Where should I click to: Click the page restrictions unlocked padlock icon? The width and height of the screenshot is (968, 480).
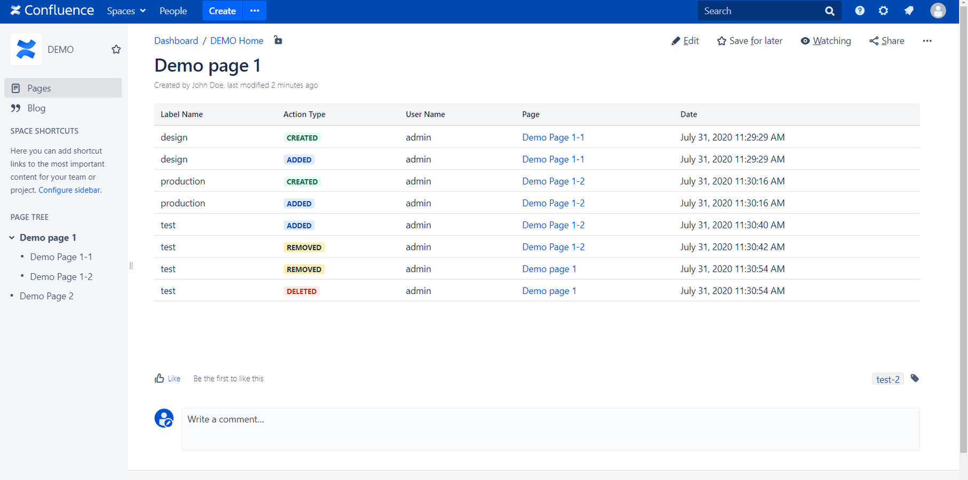click(278, 40)
